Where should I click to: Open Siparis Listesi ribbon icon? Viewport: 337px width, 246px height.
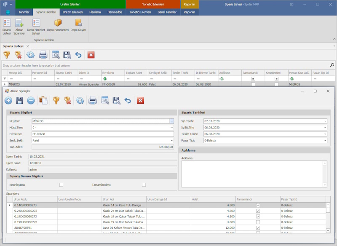click(7, 27)
